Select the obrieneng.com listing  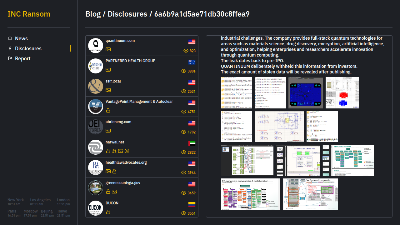(x=142, y=127)
